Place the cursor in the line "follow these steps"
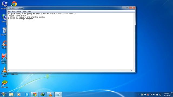The image size is (173, 97). [x=17, y=15]
